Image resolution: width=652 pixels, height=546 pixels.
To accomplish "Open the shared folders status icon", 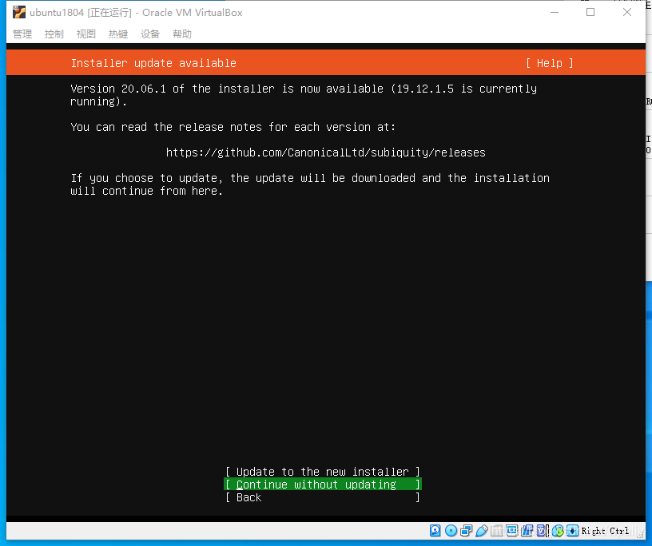I will tap(496, 531).
